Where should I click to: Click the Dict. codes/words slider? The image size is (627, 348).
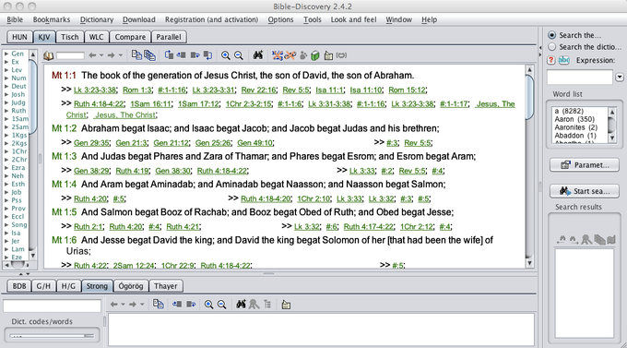52,336
